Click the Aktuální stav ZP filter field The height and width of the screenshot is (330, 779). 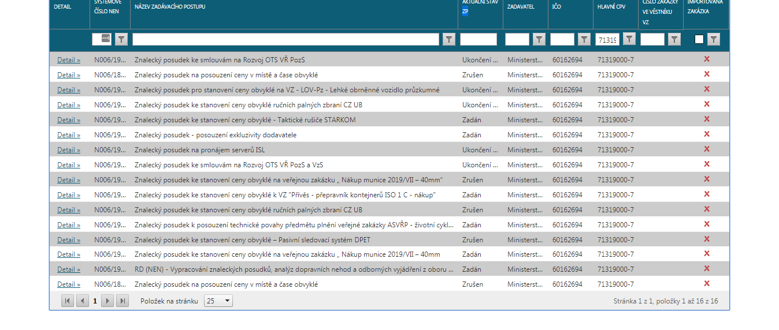pyautogui.click(x=478, y=39)
